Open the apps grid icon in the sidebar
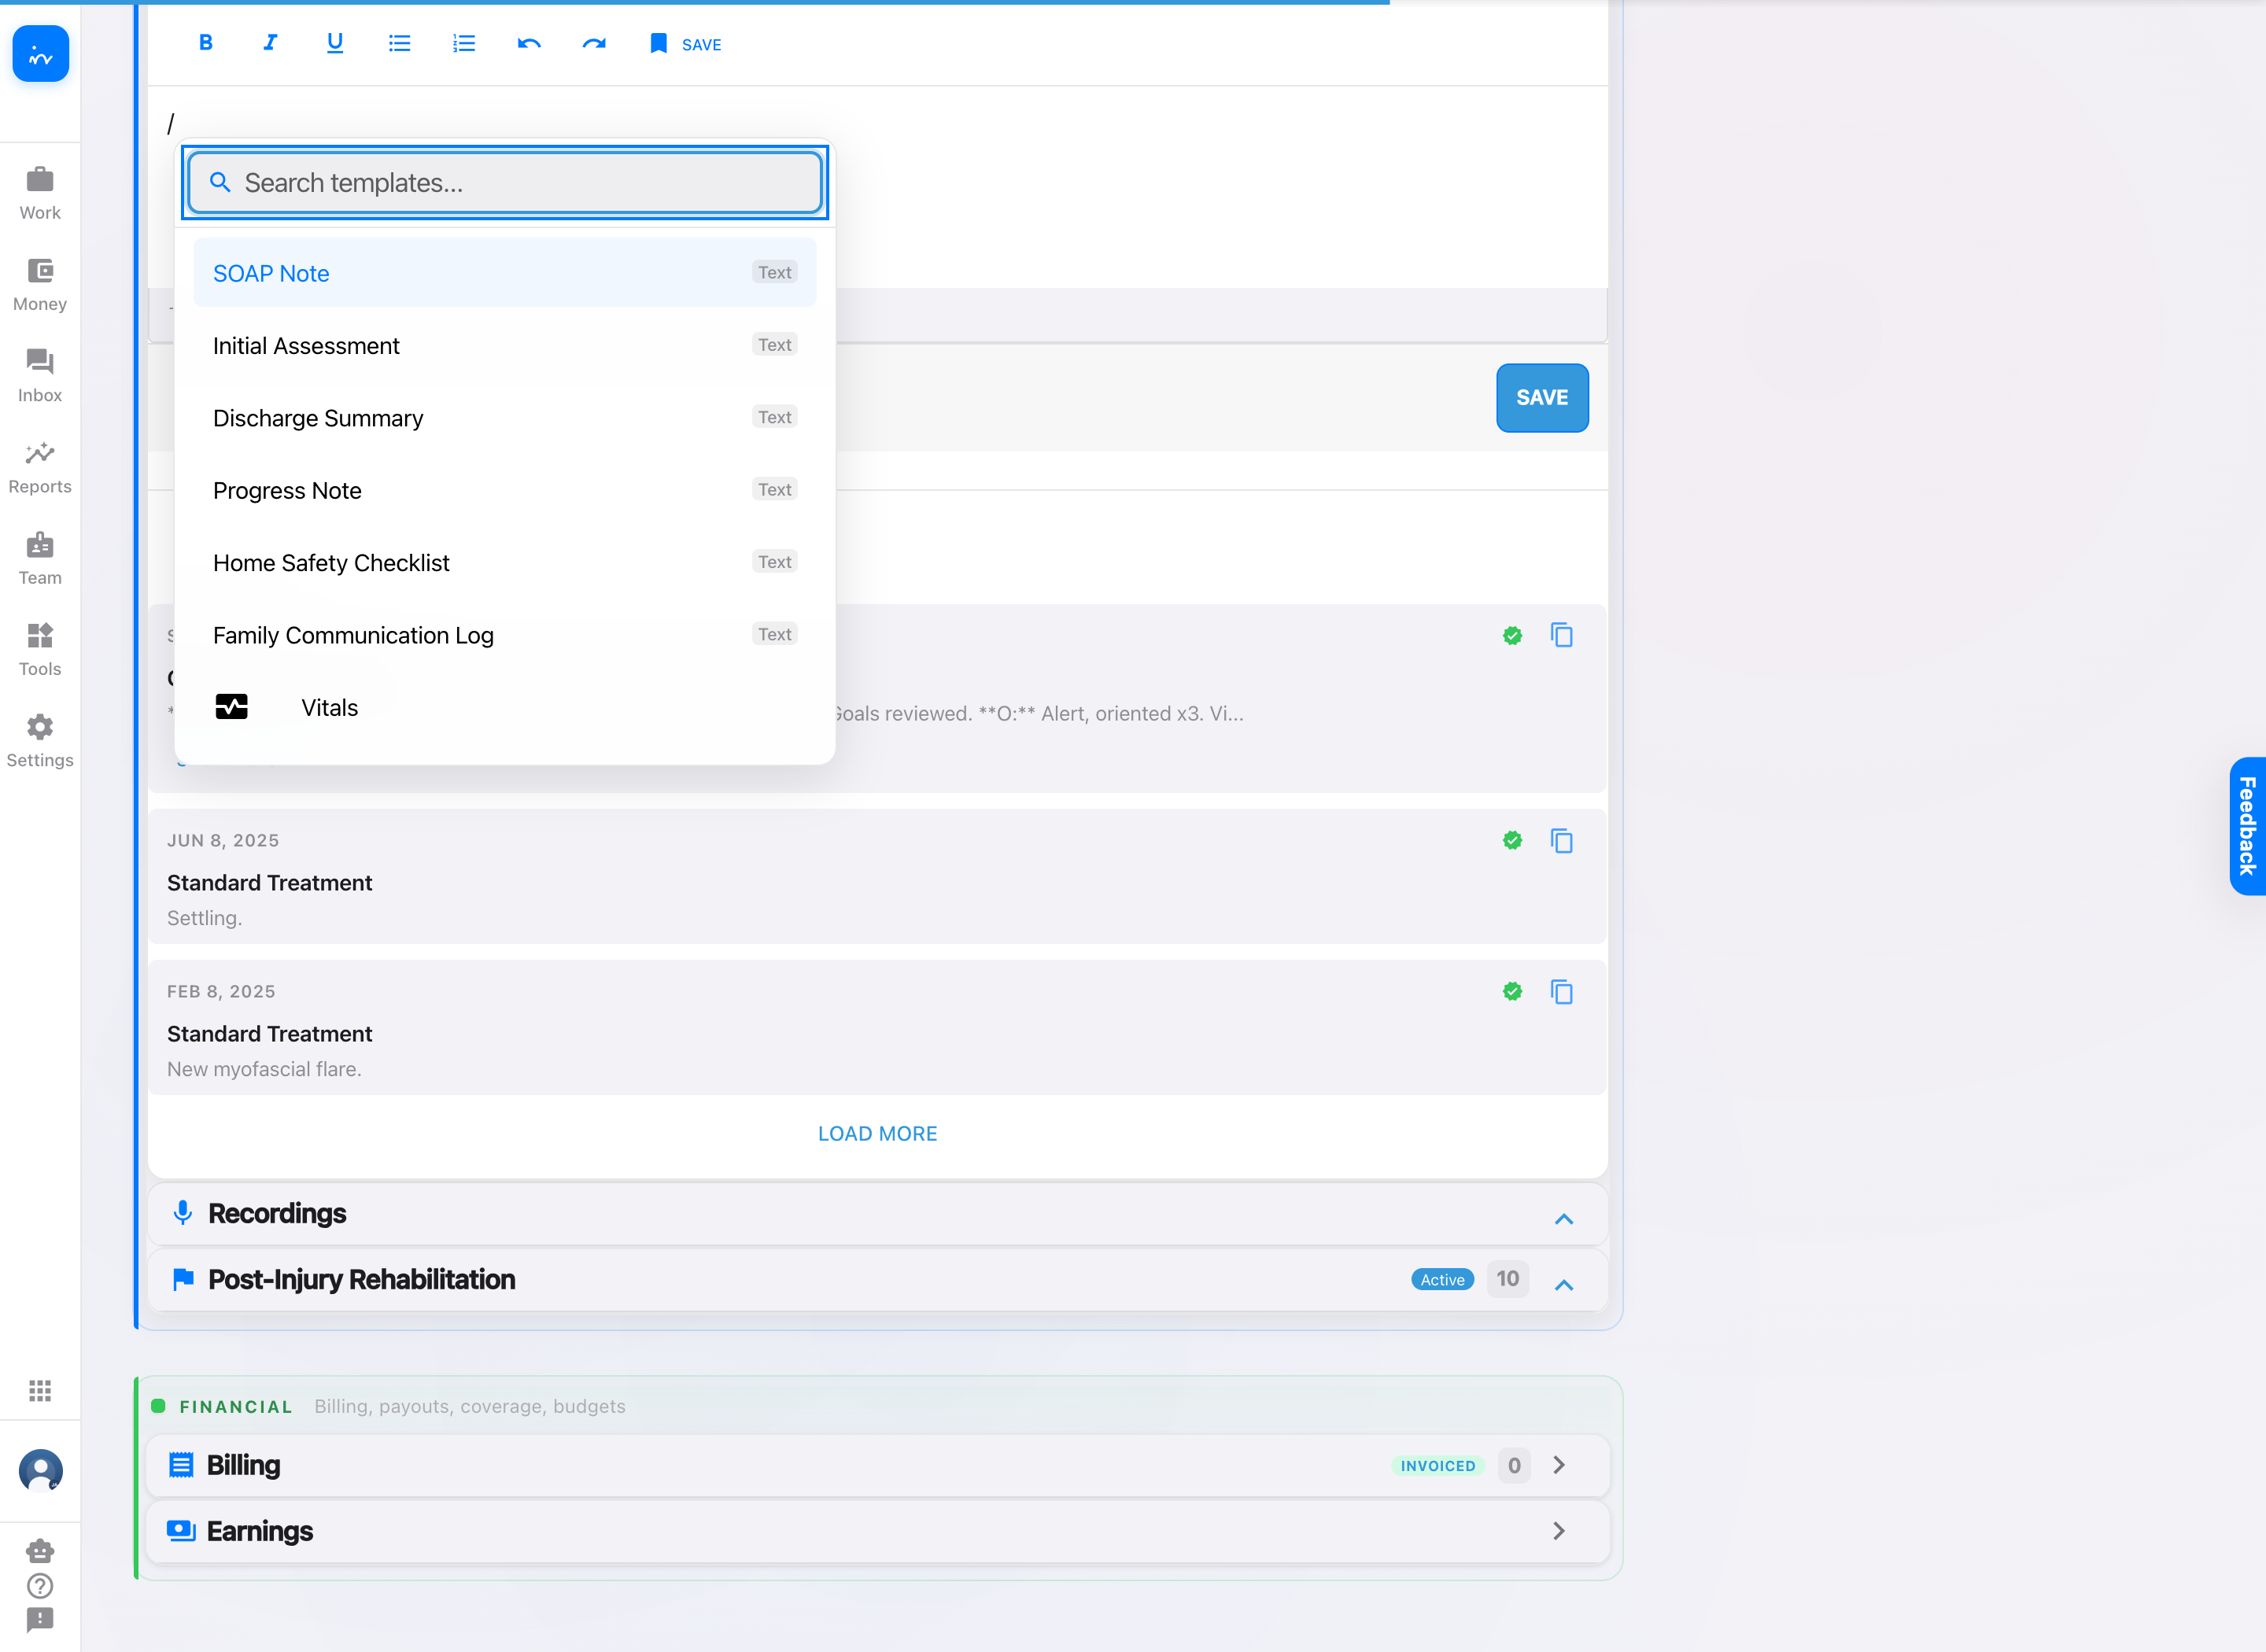The height and width of the screenshot is (1652, 2266). [40, 1390]
